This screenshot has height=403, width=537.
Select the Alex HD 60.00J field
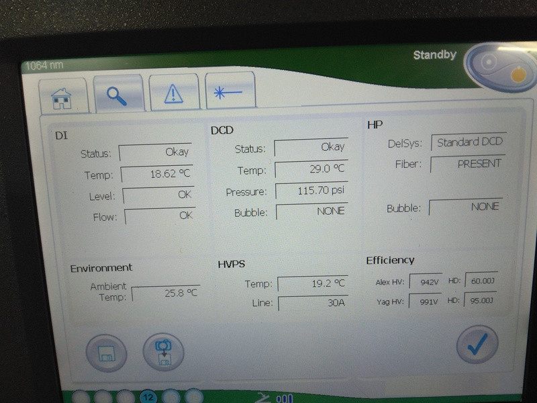[x=481, y=281]
